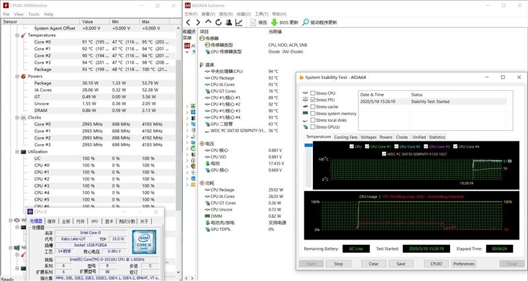Uncheck the Stress FPU checkbox

pos(313,100)
